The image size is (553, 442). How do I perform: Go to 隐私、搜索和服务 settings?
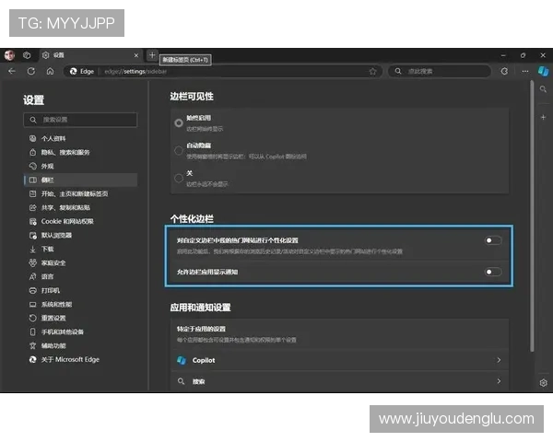click(x=65, y=152)
